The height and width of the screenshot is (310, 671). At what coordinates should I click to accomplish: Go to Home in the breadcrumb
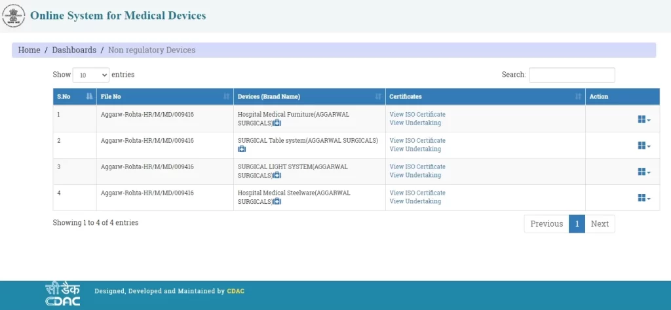click(29, 50)
